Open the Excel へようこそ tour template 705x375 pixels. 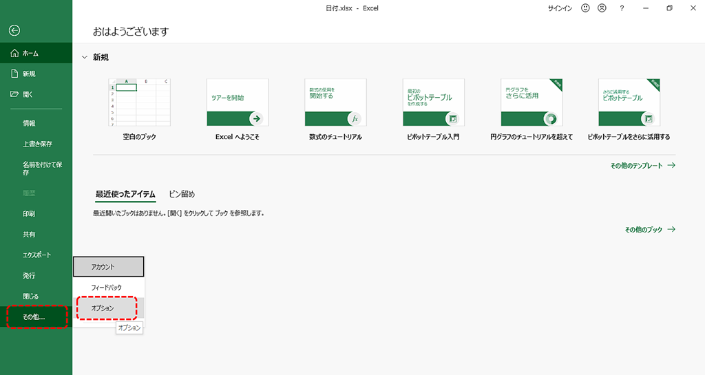pyautogui.click(x=238, y=103)
